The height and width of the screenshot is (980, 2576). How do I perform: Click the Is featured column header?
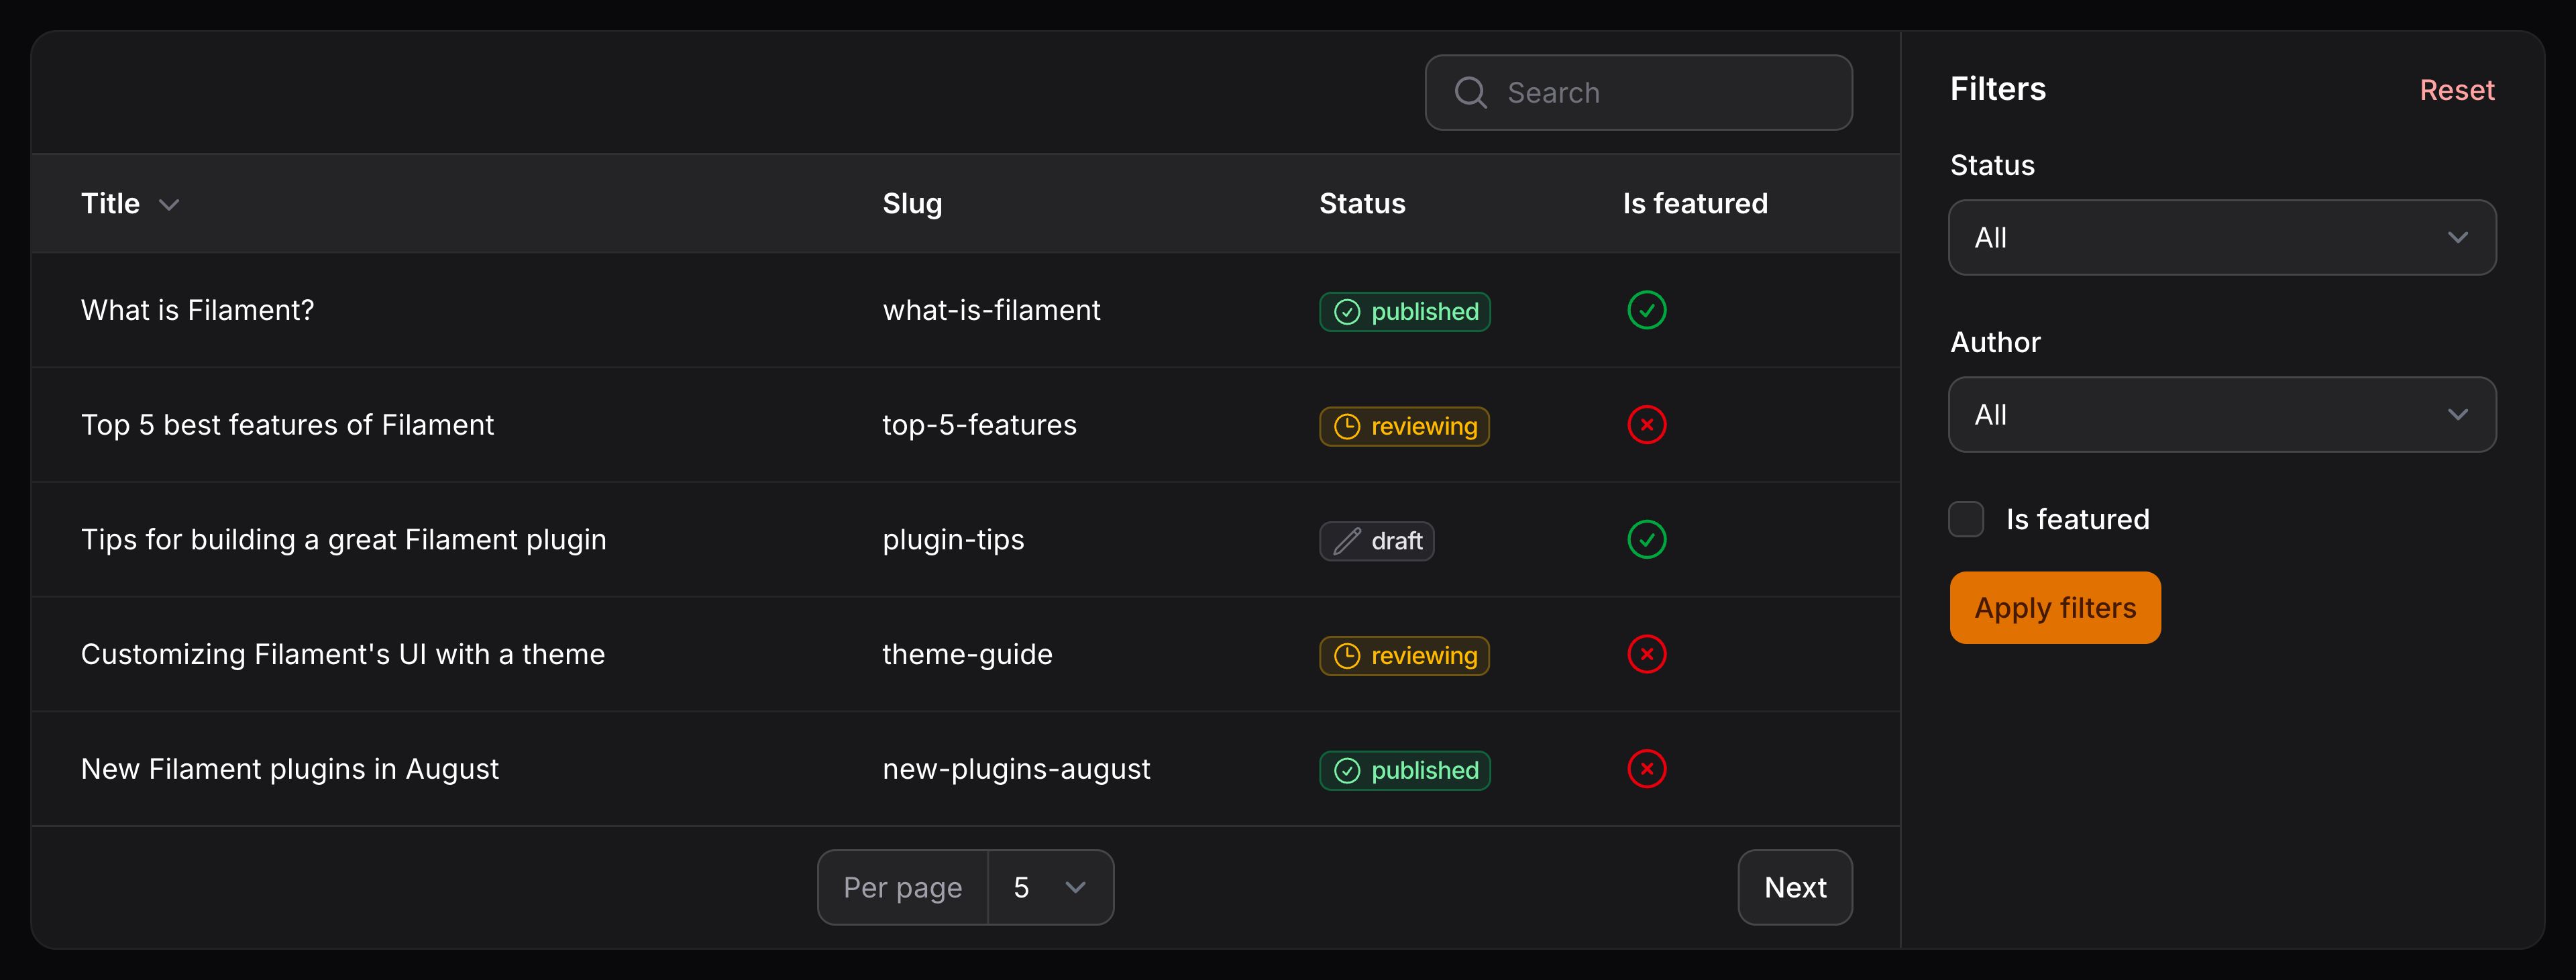tap(1695, 203)
